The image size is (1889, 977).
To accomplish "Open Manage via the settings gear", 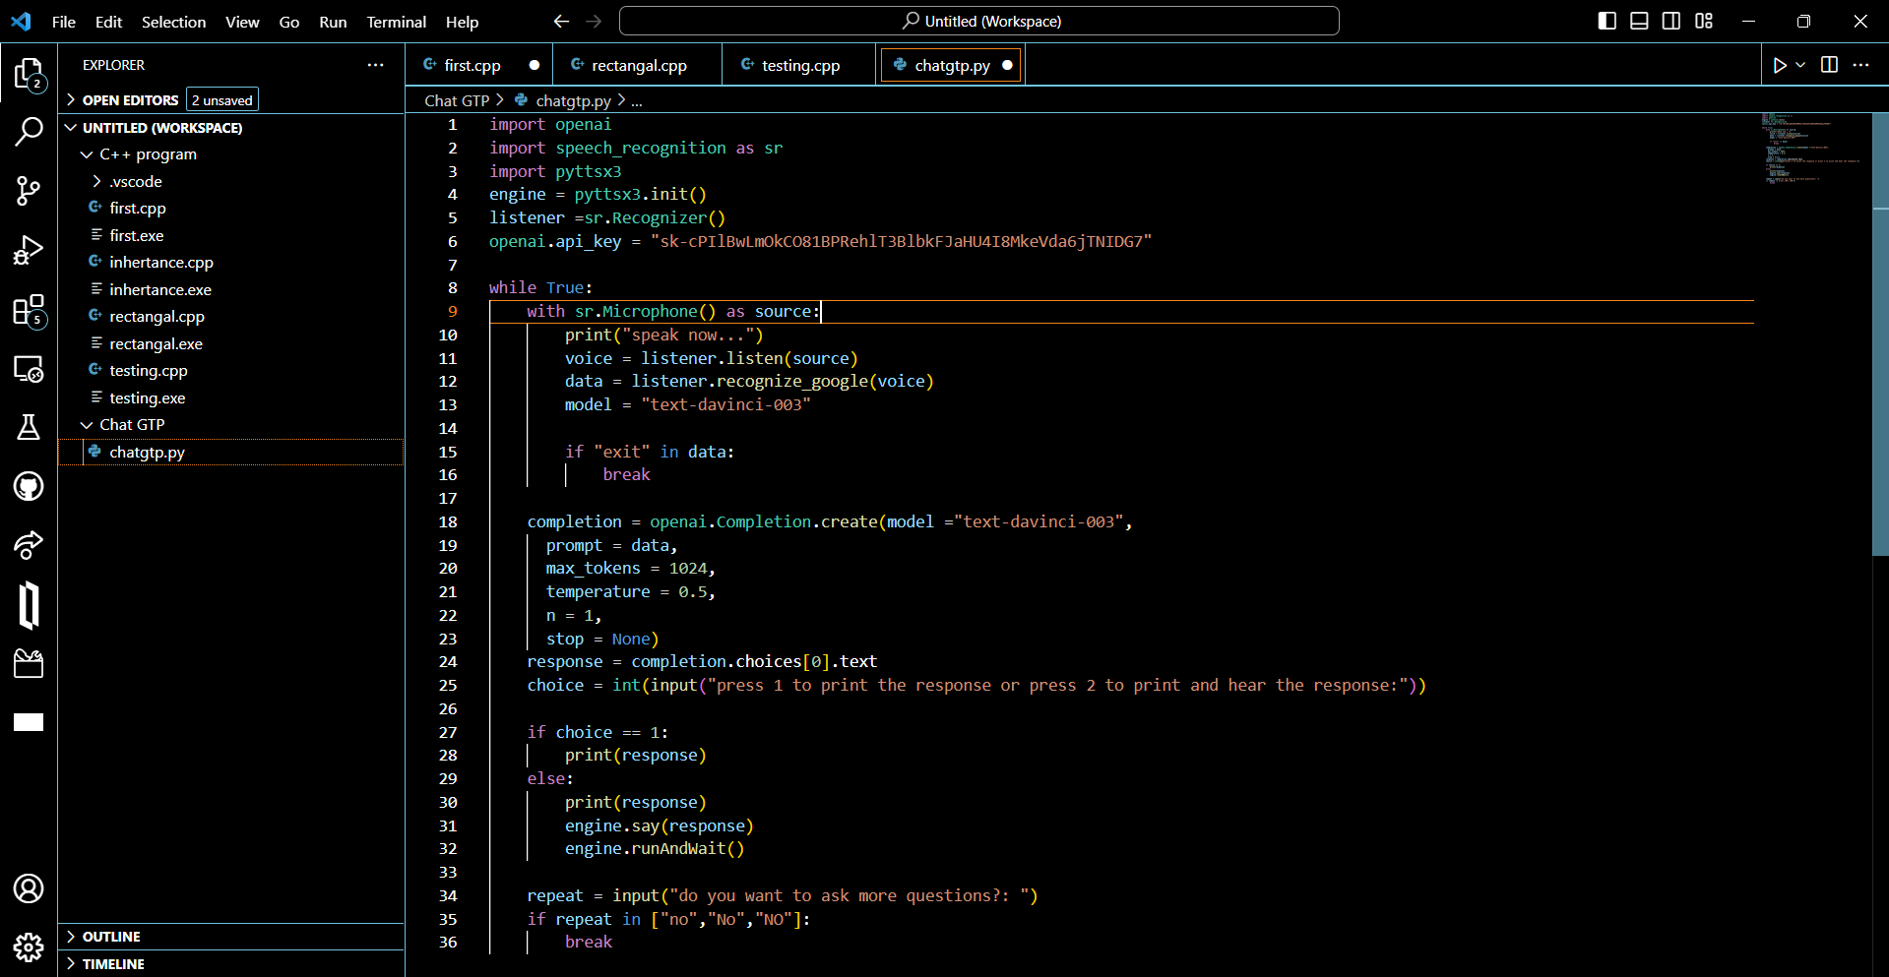I will pos(29,947).
